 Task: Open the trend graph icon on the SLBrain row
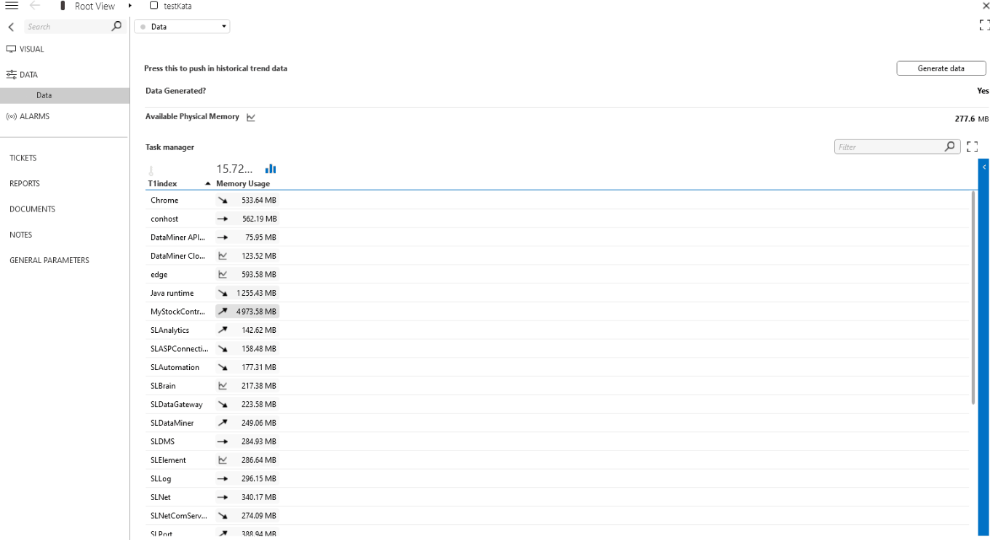tap(223, 385)
